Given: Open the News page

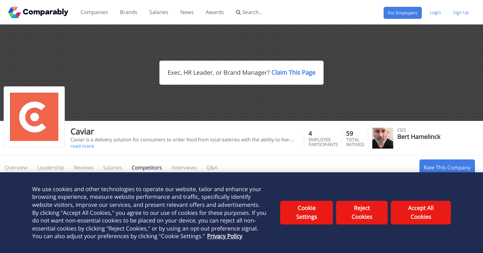Looking at the screenshot, I should tap(187, 12).
